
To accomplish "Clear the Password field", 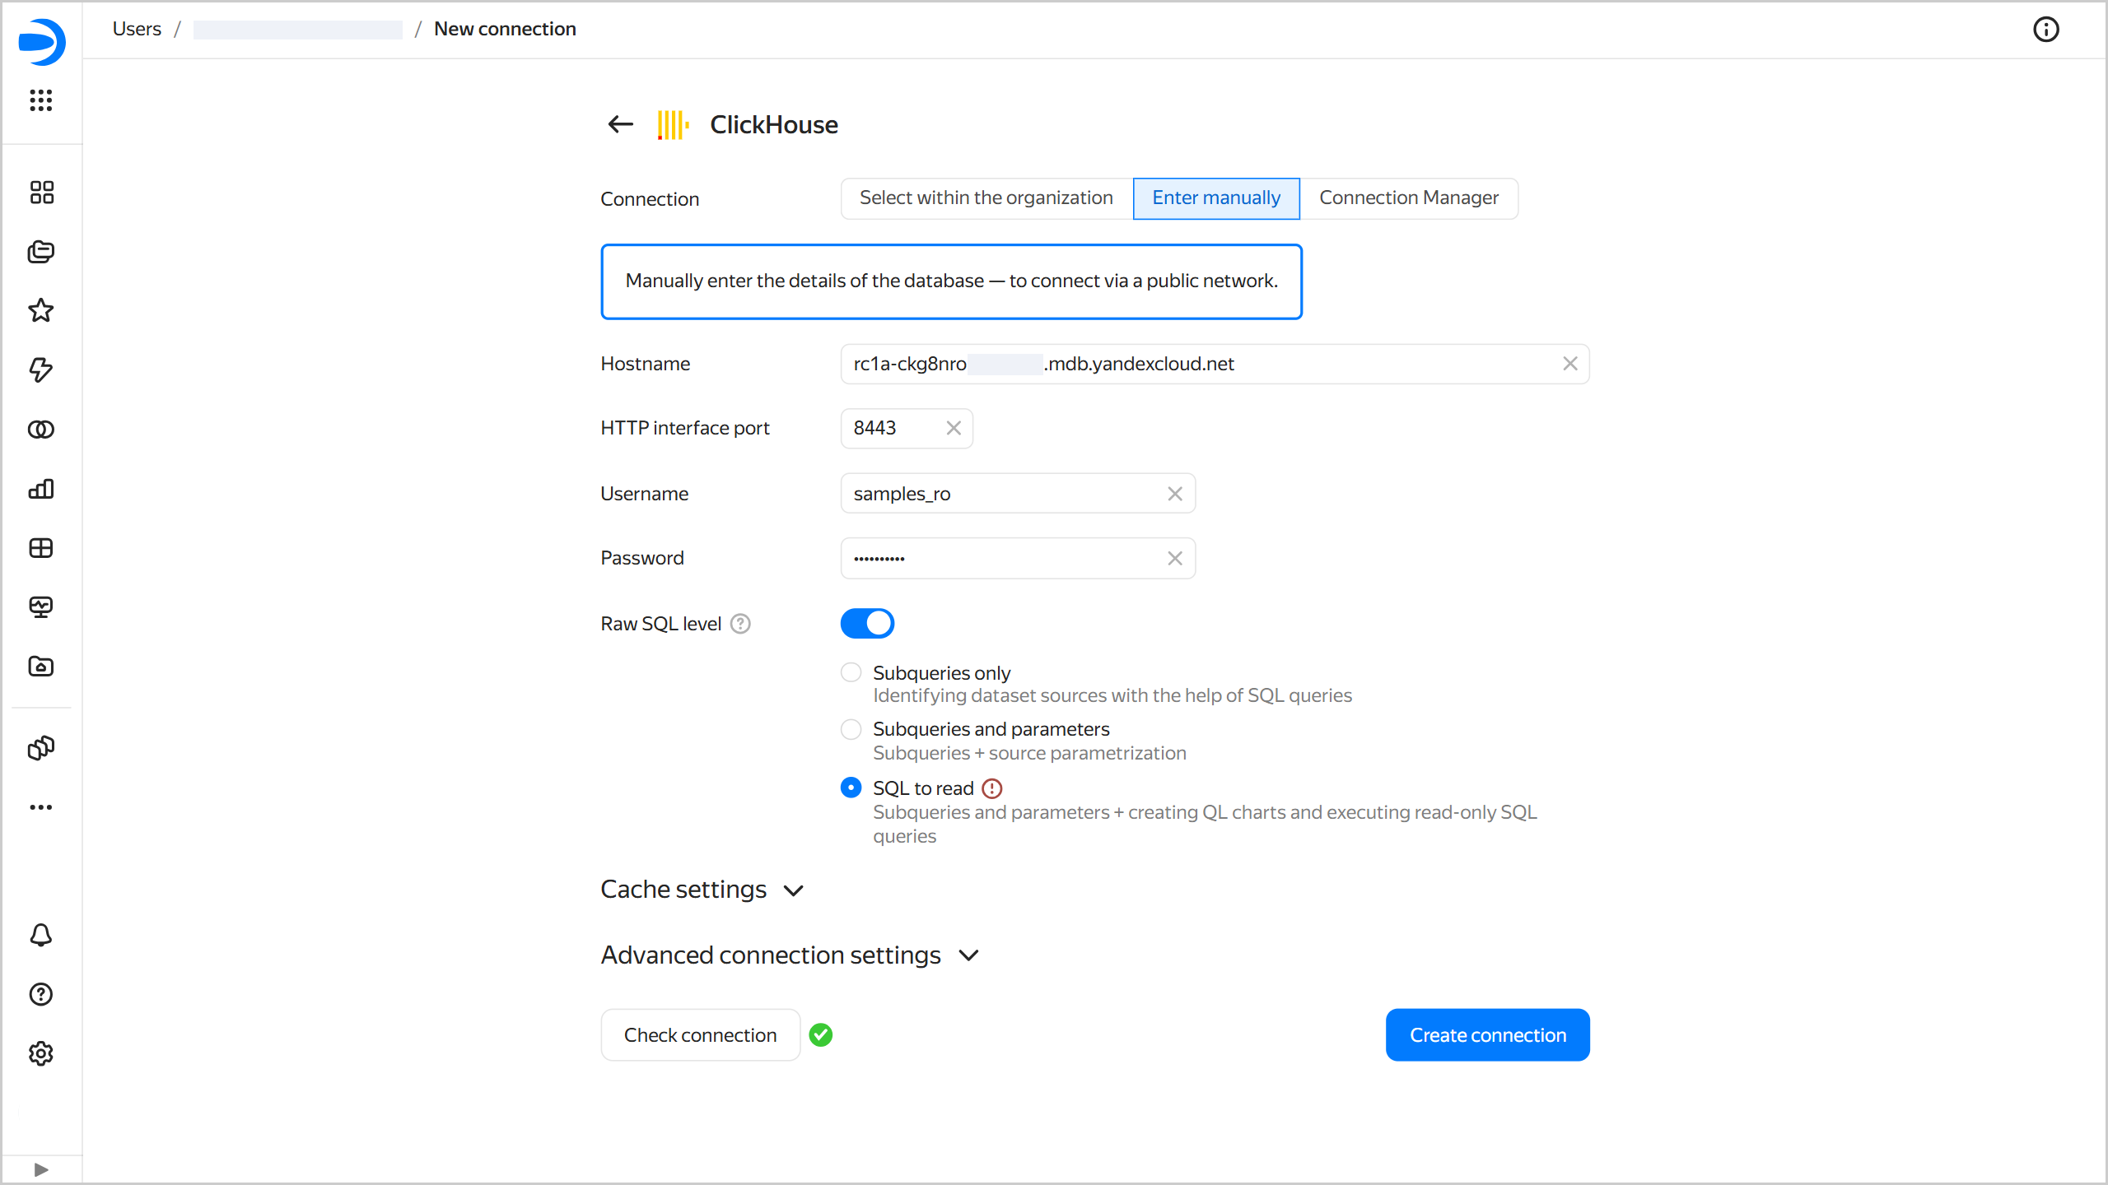I will pyautogui.click(x=1175, y=559).
